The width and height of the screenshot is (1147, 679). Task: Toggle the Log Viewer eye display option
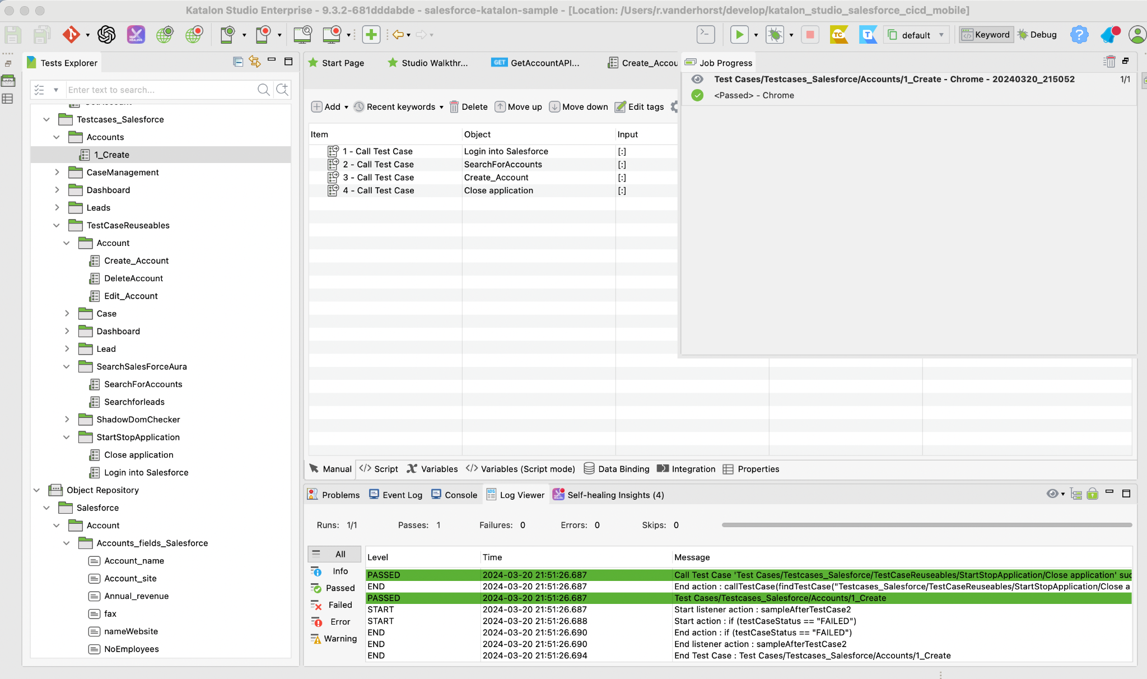coord(1052,494)
